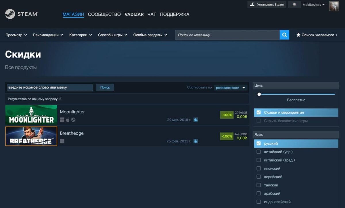Go to the 'СООБЩЕСТВО' tab
The image size is (345, 208).
click(104, 14)
